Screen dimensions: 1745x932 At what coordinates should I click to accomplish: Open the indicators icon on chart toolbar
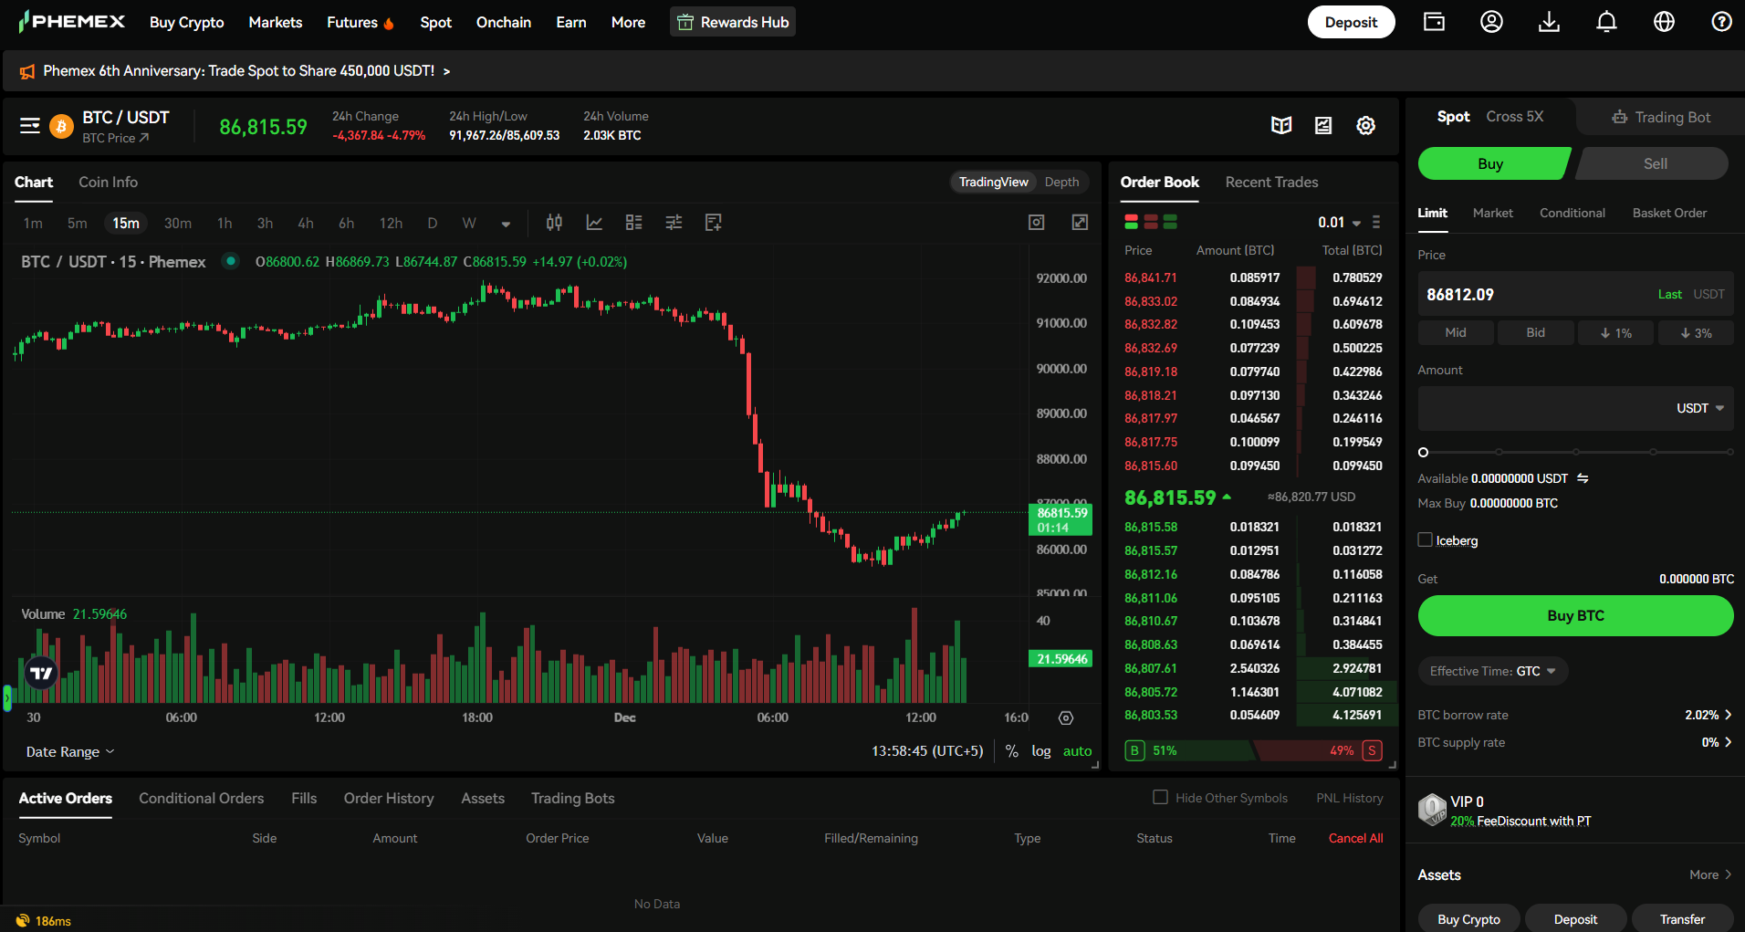click(x=594, y=222)
